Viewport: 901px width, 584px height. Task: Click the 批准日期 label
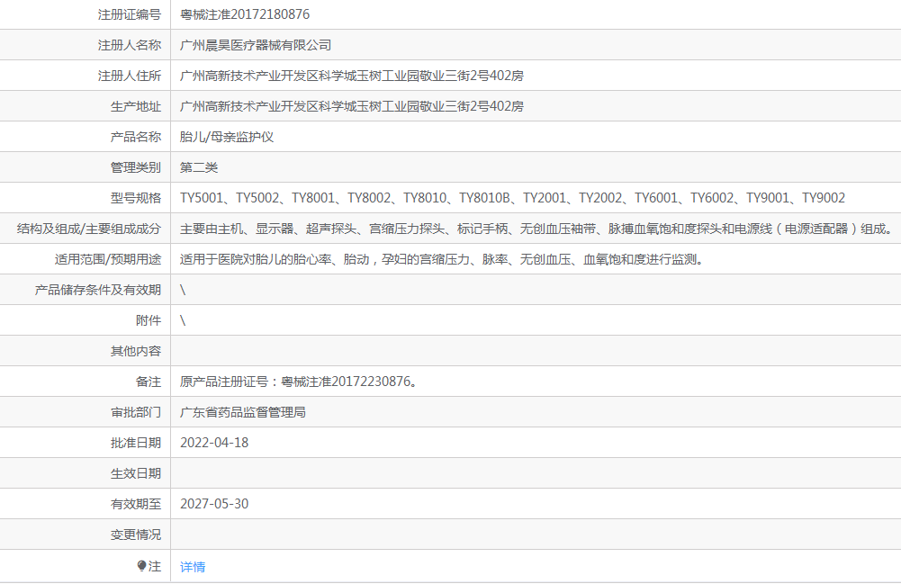(x=136, y=443)
